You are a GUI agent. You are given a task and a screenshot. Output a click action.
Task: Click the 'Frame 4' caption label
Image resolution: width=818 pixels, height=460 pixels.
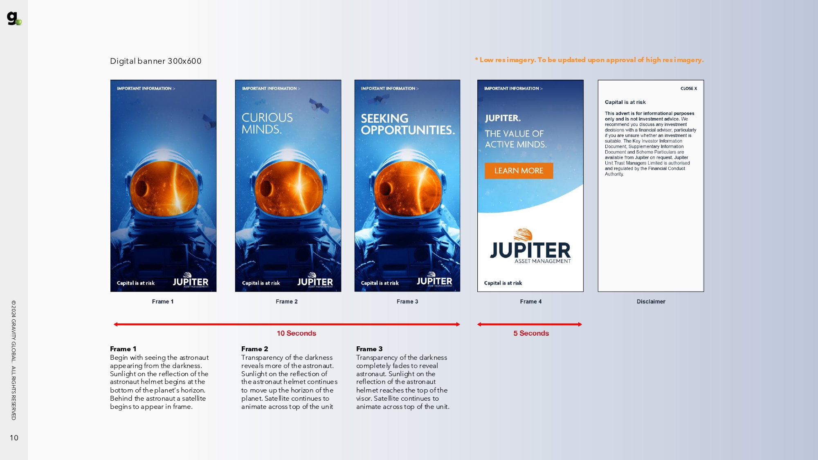coord(531,301)
